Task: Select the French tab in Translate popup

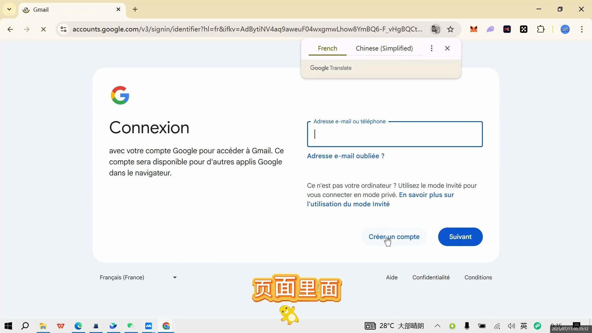Action: click(327, 48)
